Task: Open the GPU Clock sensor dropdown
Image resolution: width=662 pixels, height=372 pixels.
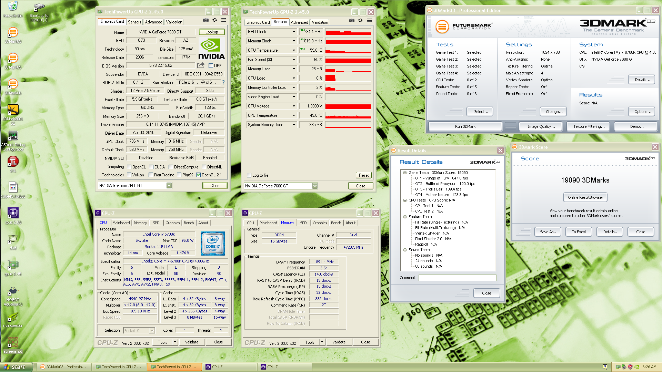Action: (x=294, y=32)
